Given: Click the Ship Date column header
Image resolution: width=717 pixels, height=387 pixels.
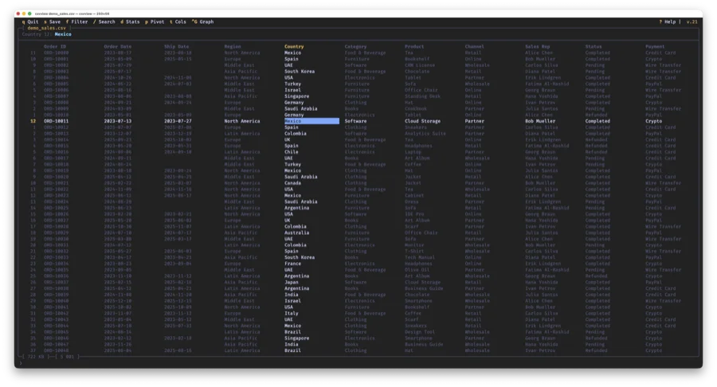Looking at the screenshot, I should tap(176, 46).
